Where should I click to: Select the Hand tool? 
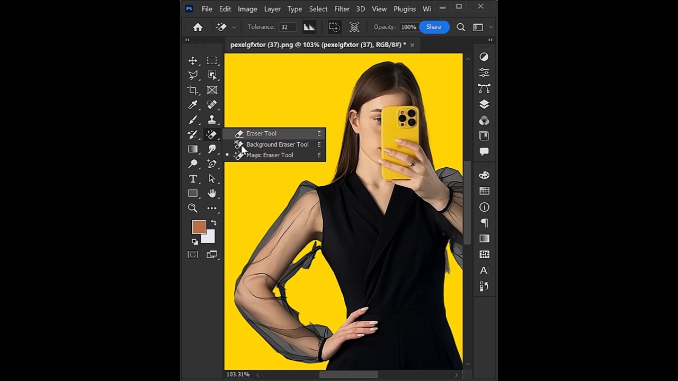coord(212,194)
